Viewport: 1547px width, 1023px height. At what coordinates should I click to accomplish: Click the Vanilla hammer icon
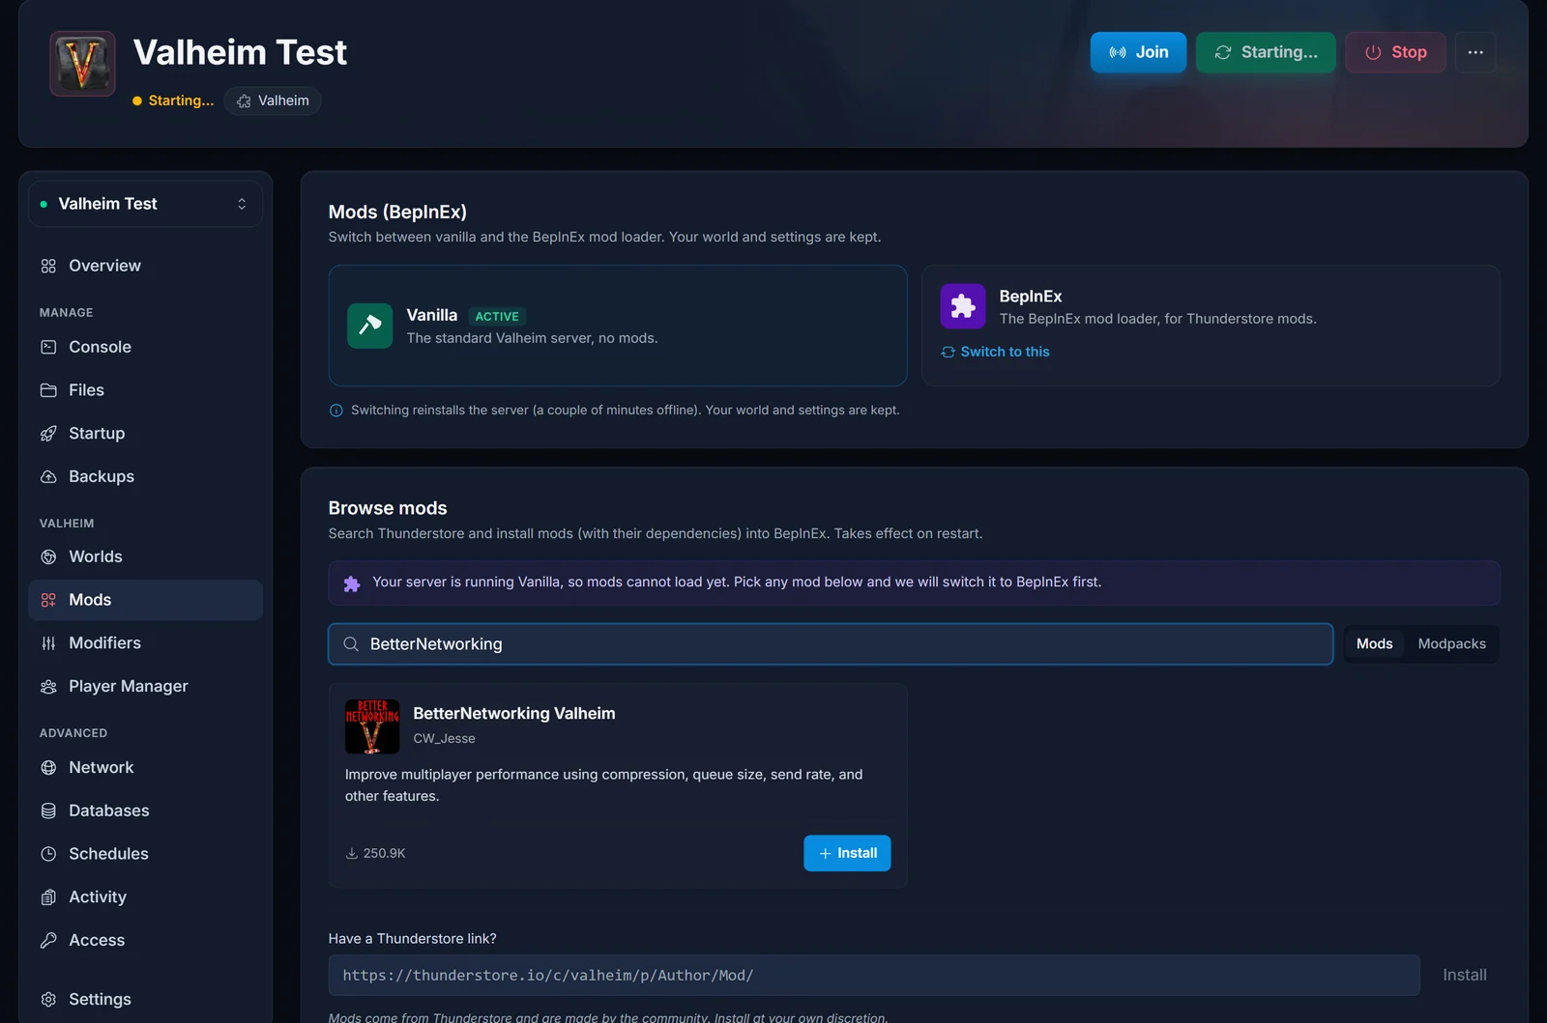[x=370, y=326]
